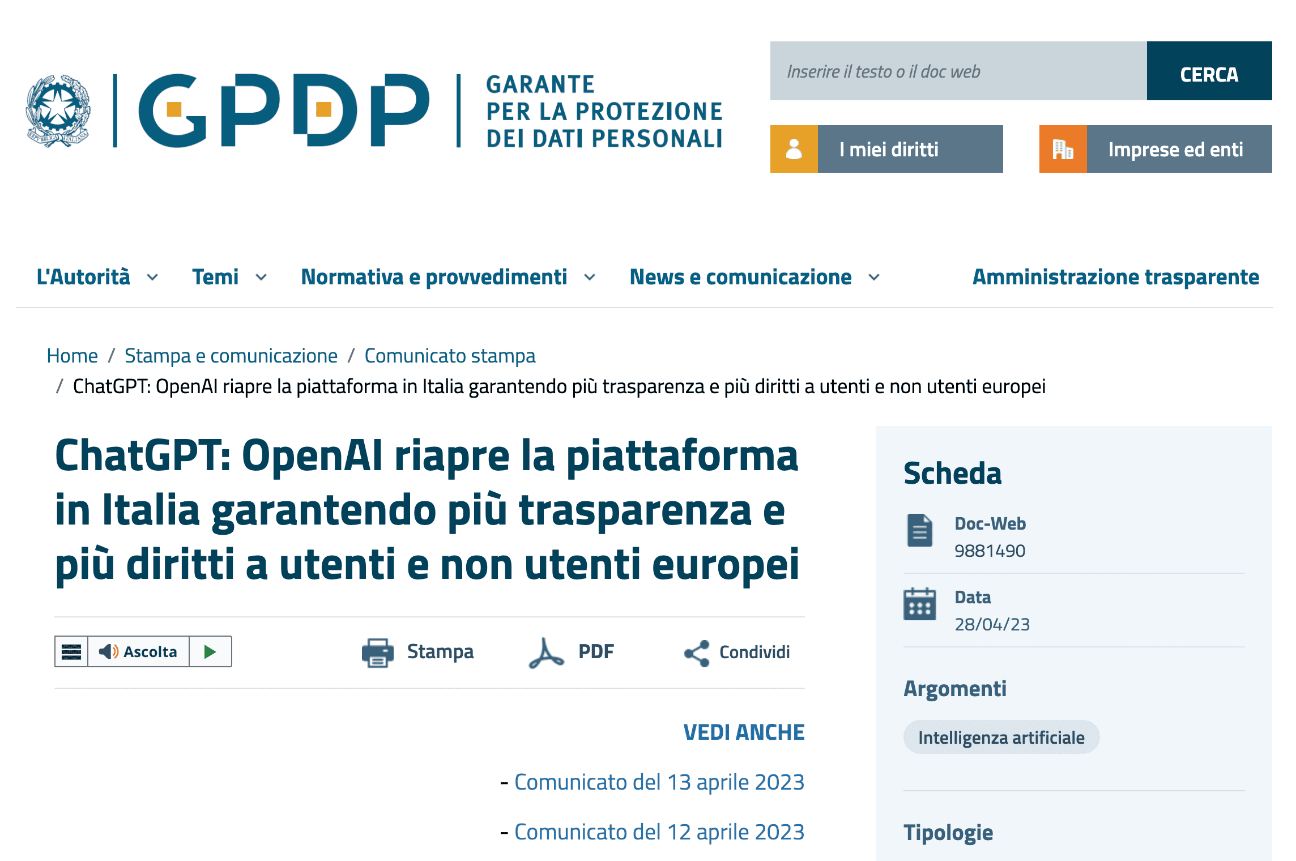
Task: Expand the Temi menu chevron
Action: point(261,278)
